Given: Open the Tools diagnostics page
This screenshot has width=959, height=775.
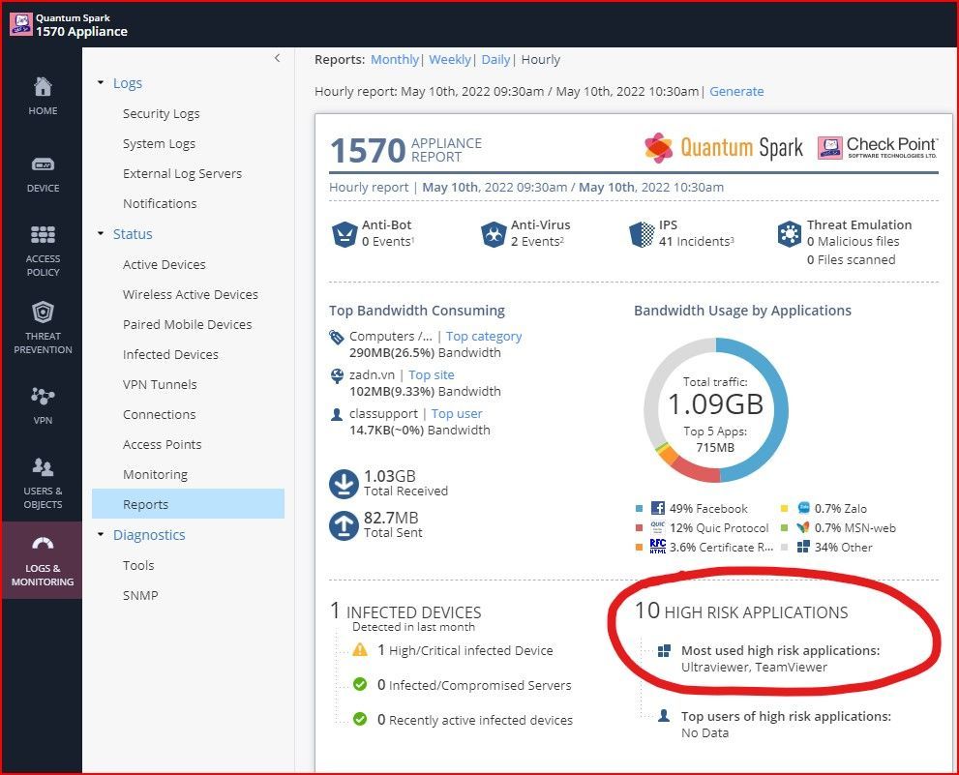Looking at the screenshot, I should click(x=138, y=565).
